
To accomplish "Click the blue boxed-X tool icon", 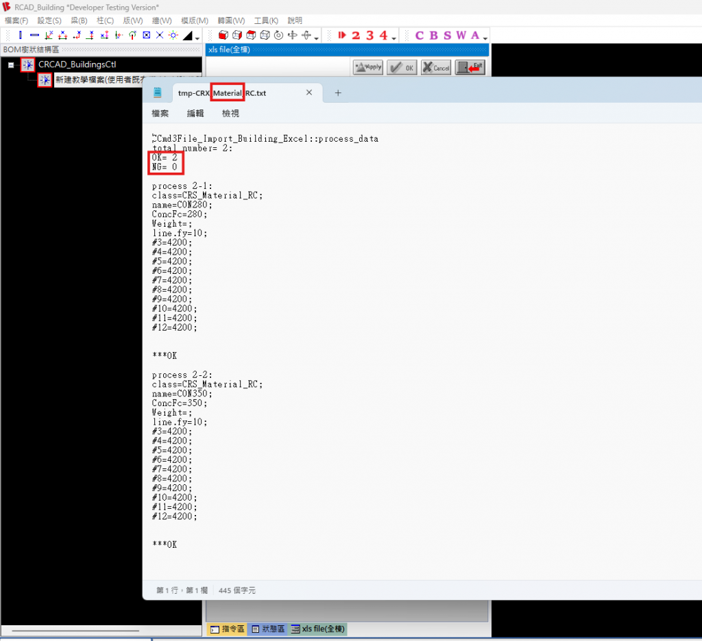I will tap(146, 35).
